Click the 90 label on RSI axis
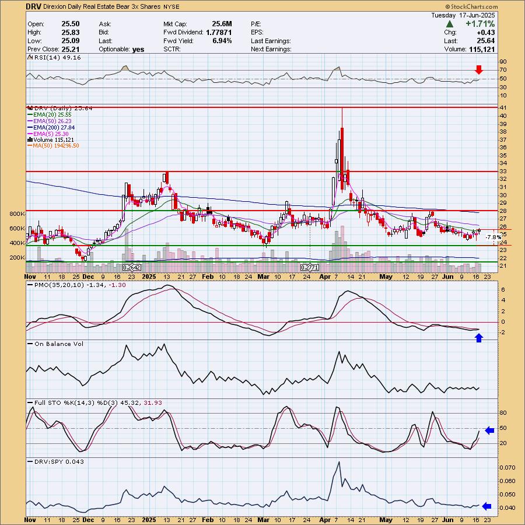This screenshot has height=525, width=525. pyautogui.click(x=503, y=62)
